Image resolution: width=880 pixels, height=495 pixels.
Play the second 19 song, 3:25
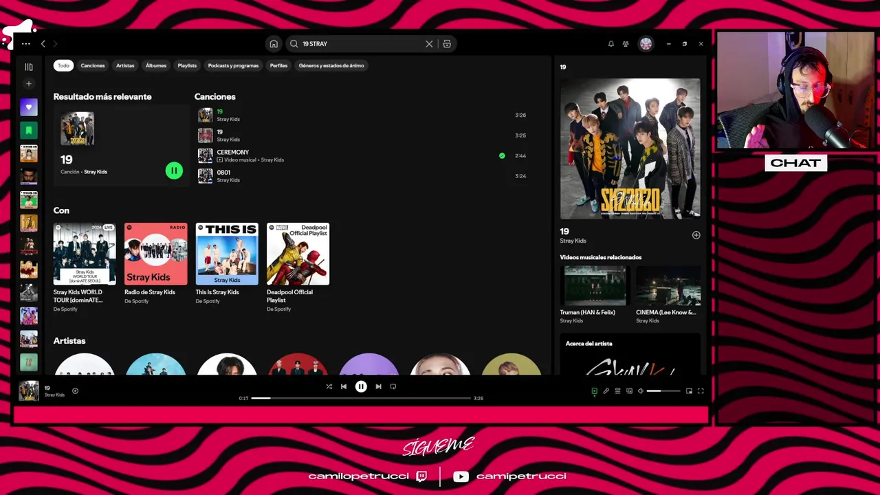(362, 135)
